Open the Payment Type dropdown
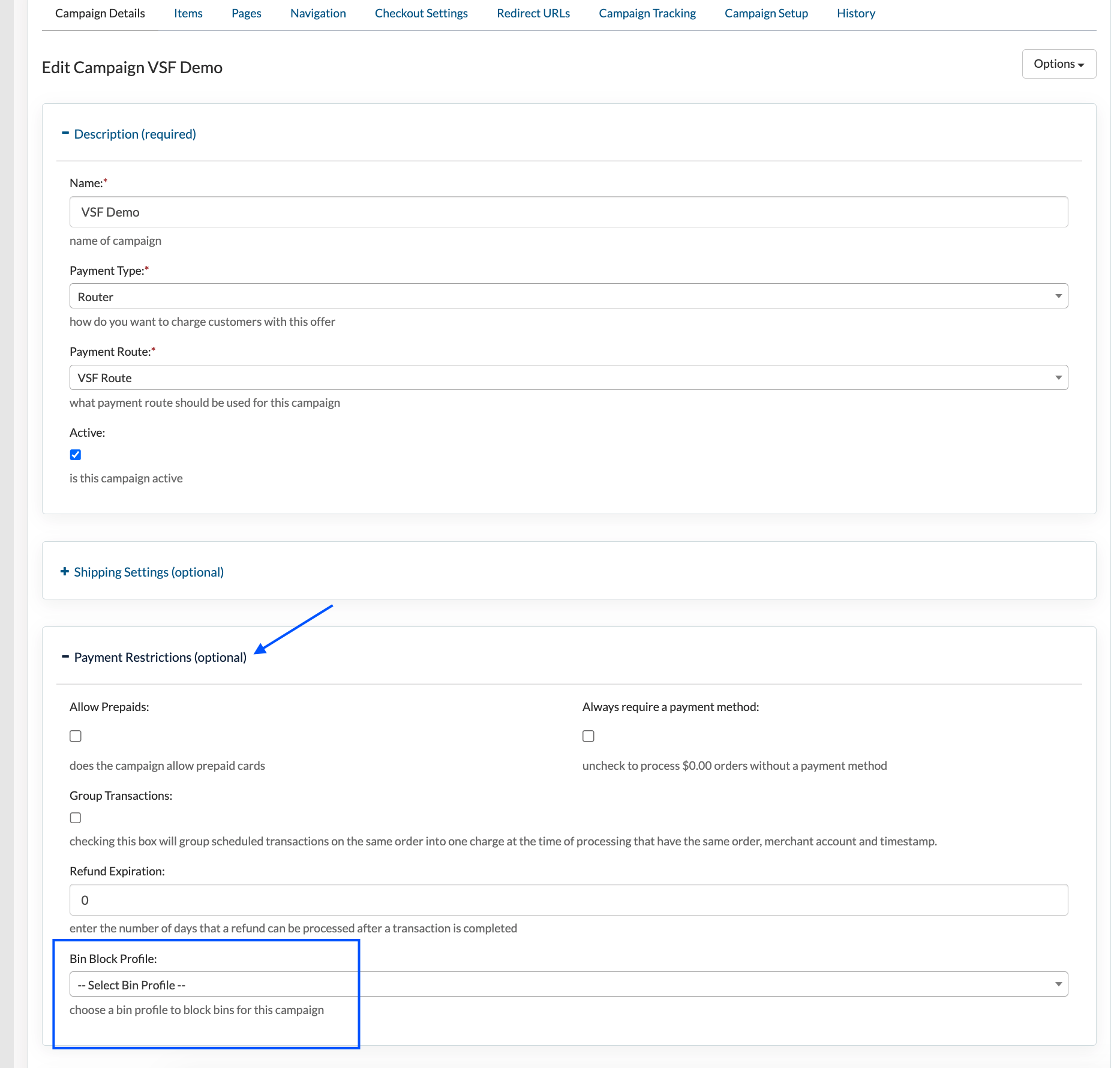The width and height of the screenshot is (1111, 1068). click(x=568, y=296)
